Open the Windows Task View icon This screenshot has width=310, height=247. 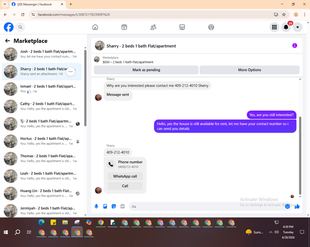[x=29, y=232]
